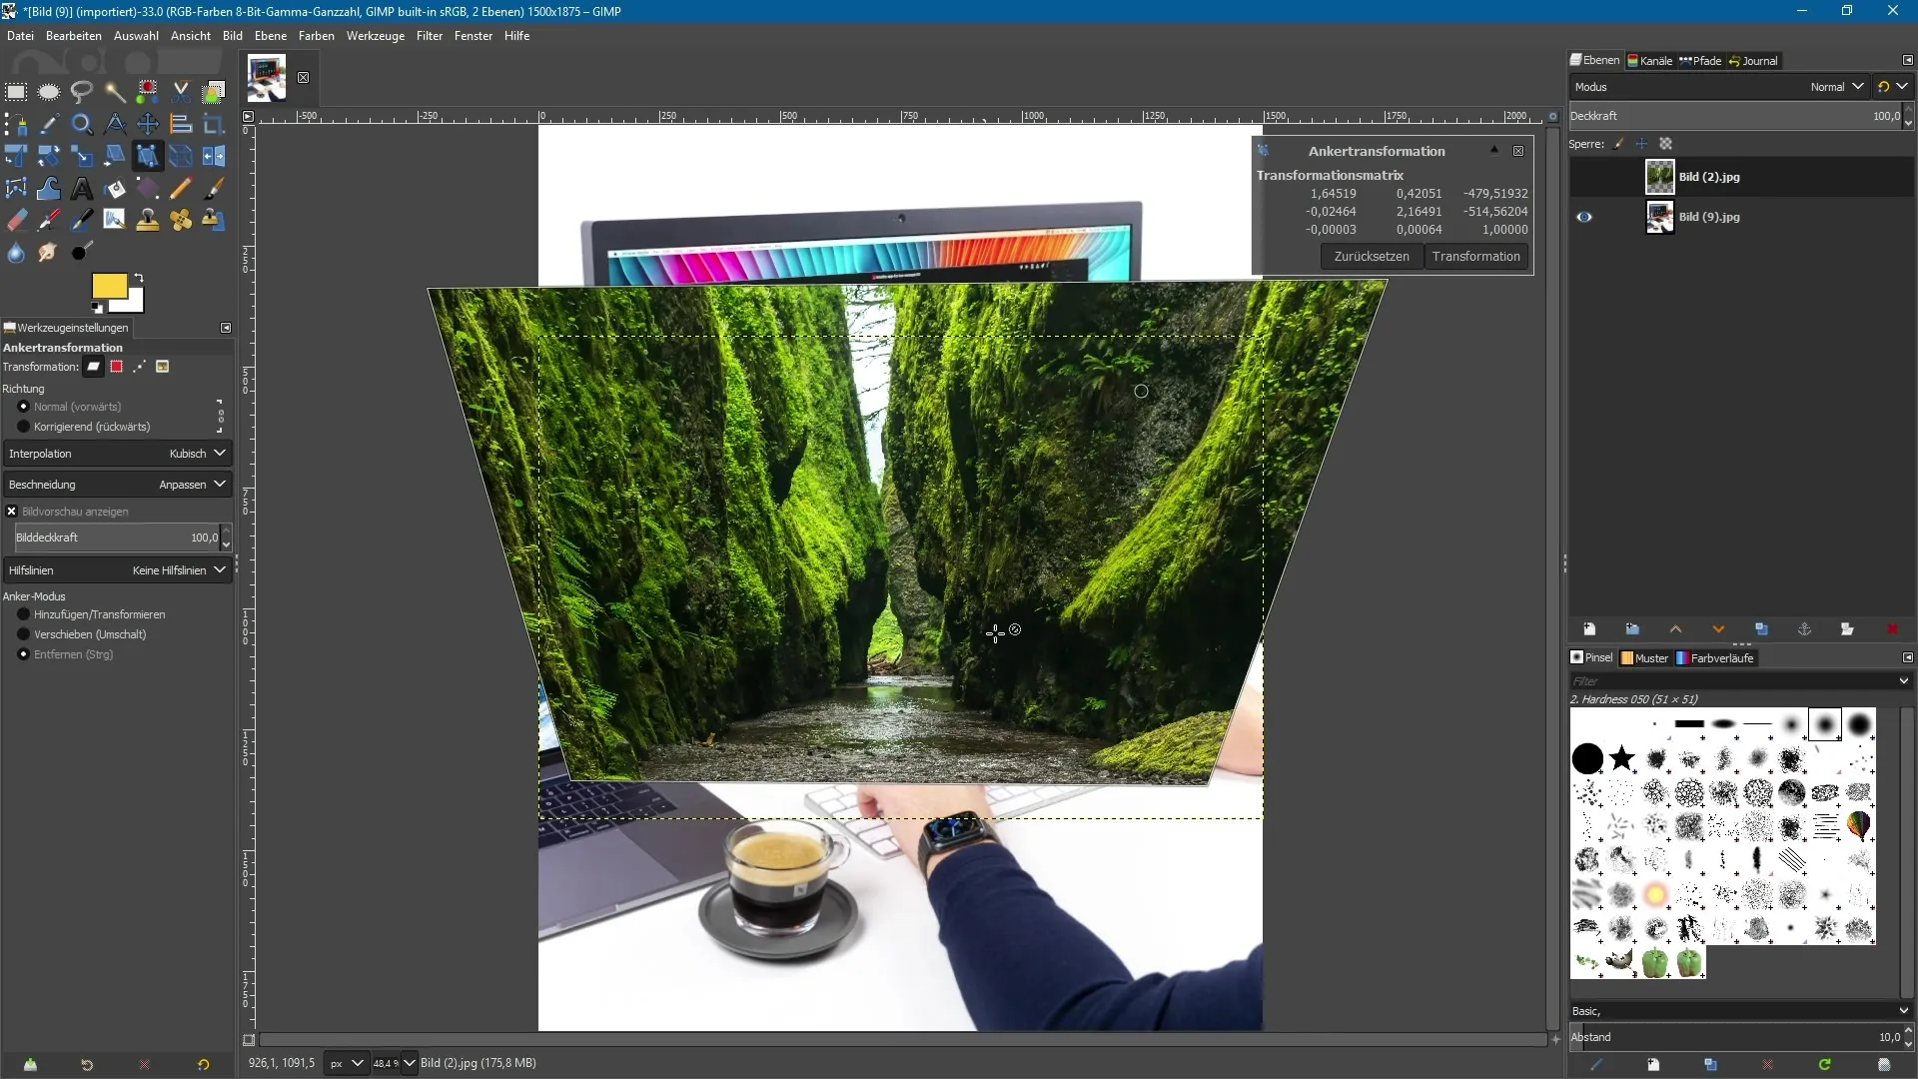Select the Smudge finger tool
Screen dimensions: 1918x1079
click(x=49, y=253)
